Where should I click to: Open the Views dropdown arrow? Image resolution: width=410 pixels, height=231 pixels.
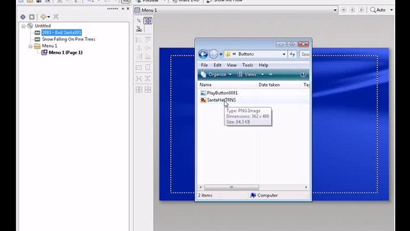tap(262, 74)
